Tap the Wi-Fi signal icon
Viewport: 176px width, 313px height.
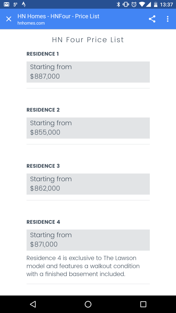(x=142, y=4)
